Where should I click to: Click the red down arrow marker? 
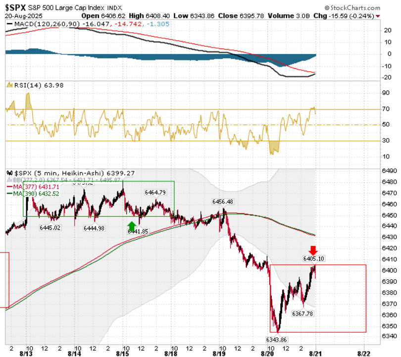pyautogui.click(x=313, y=251)
